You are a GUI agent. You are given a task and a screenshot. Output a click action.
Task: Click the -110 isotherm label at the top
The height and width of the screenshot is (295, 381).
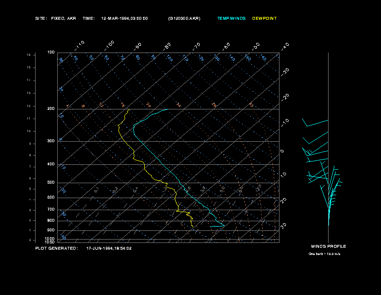click(x=79, y=46)
